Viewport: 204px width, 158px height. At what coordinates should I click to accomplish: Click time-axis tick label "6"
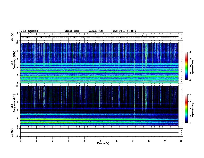[x=117, y=141]
